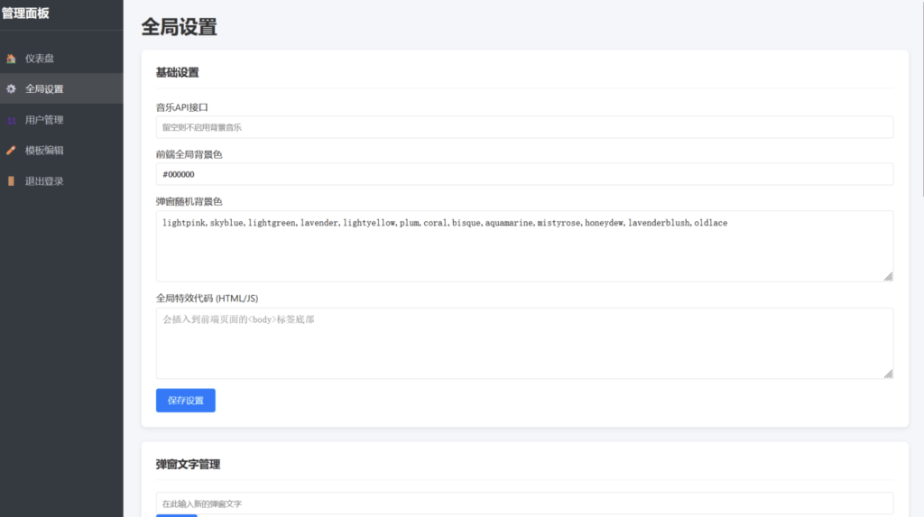Click the gear icon for 全局设置
Image resolution: width=924 pixels, height=517 pixels.
11,89
